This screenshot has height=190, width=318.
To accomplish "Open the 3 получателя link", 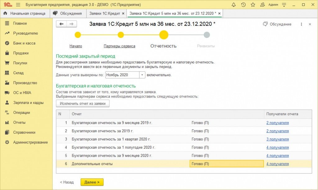I will 277,139.
